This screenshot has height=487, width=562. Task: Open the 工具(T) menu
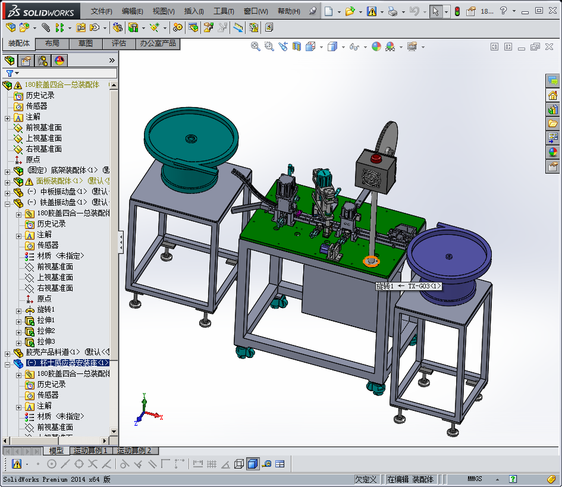224,11
